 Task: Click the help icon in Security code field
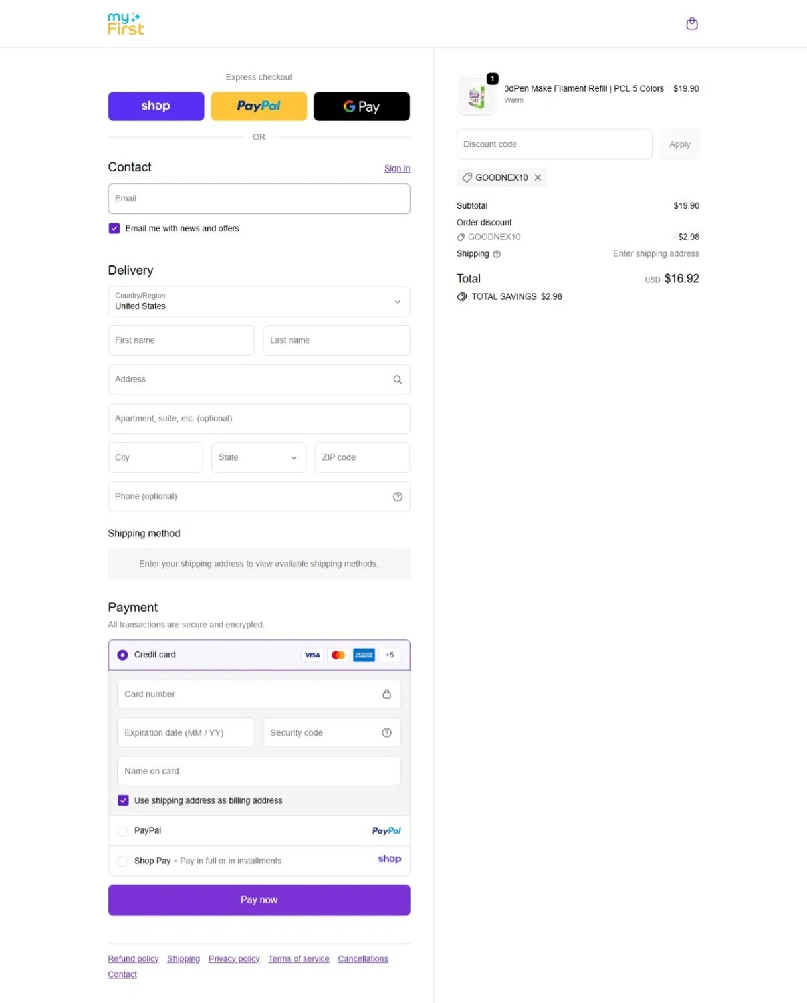[x=386, y=733]
